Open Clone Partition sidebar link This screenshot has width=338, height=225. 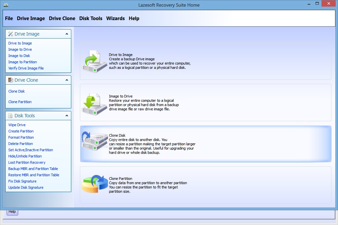[x=20, y=102]
